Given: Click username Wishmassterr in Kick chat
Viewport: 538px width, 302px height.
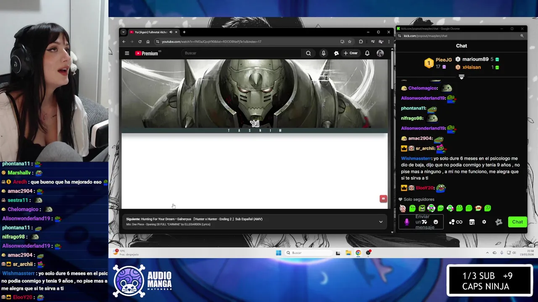Looking at the screenshot, I should click(416, 159).
